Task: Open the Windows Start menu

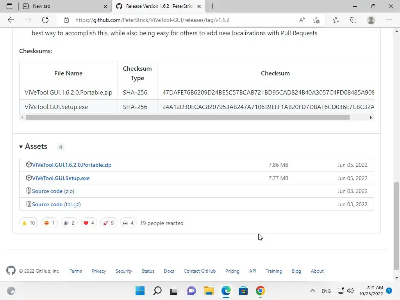Action: pos(140,291)
